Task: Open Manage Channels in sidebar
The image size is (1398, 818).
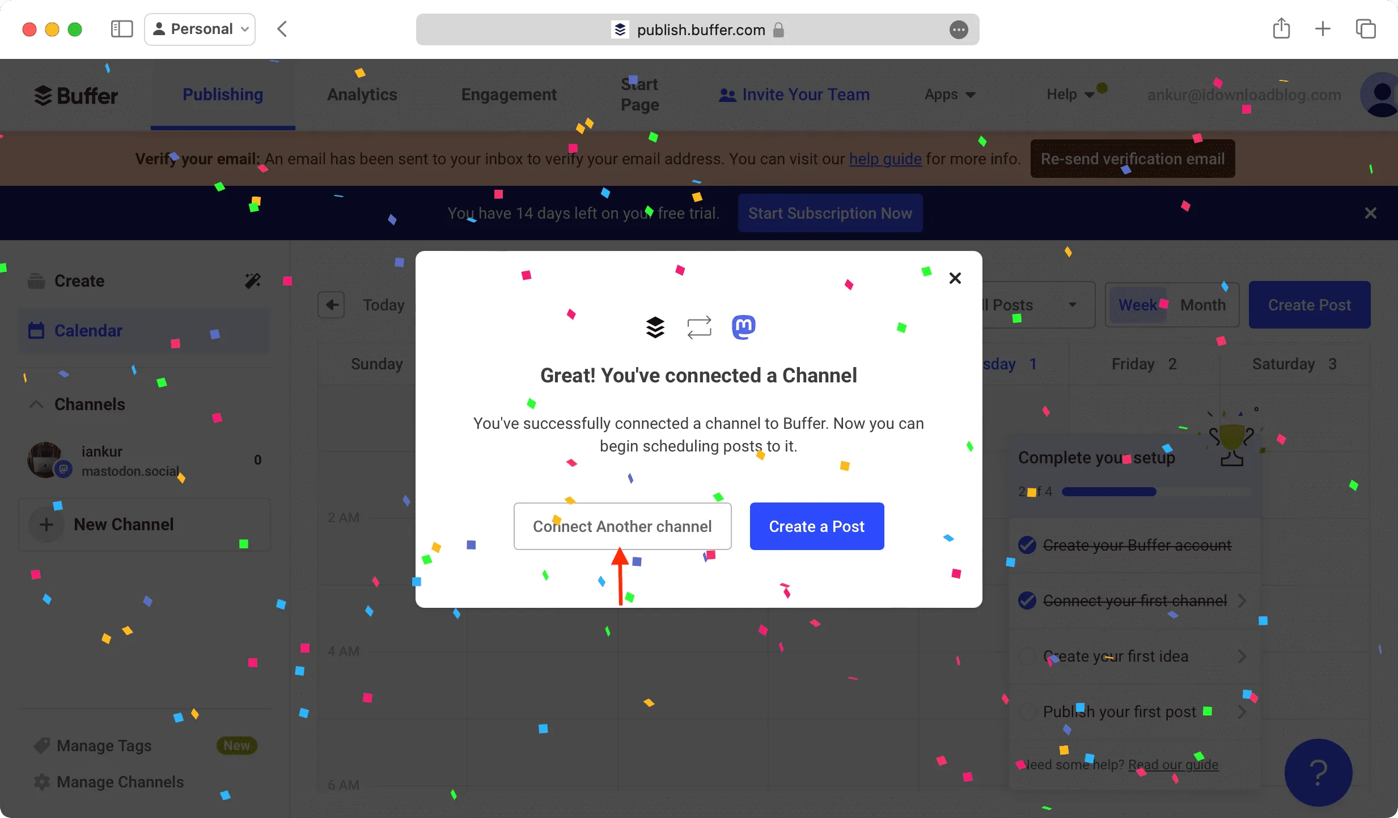Action: tap(120, 782)
